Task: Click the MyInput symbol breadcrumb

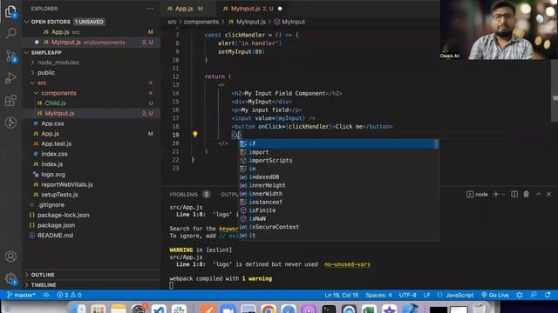Action: point(289,22)
